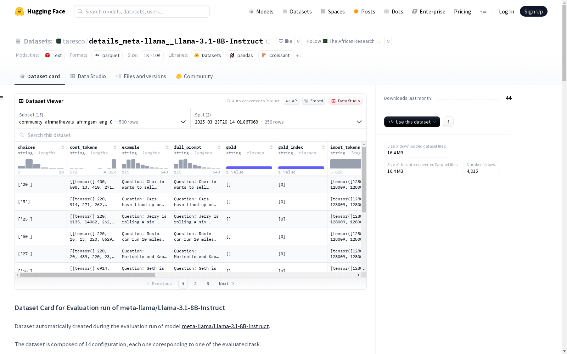Focus the search models, datasets field
This screenshot has width=567, height=354.
point(142,11)
